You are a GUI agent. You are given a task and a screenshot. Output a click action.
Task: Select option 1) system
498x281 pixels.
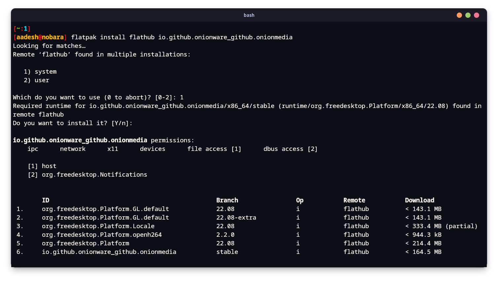[40, 71]
